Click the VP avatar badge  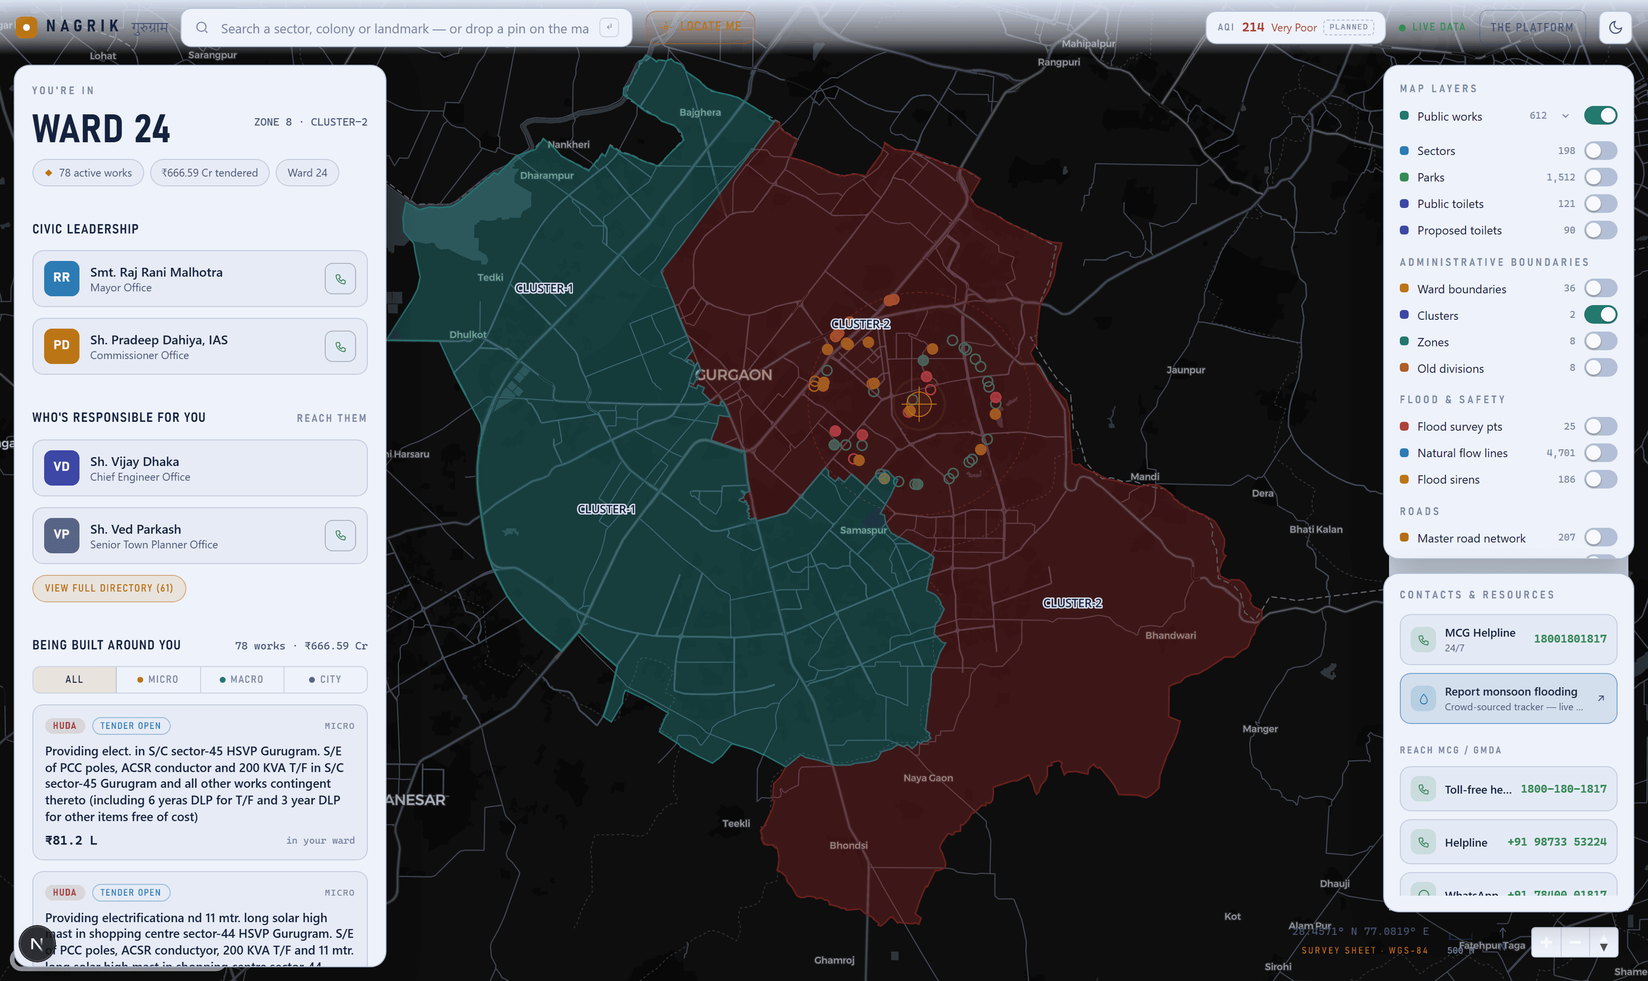[61, 535]
